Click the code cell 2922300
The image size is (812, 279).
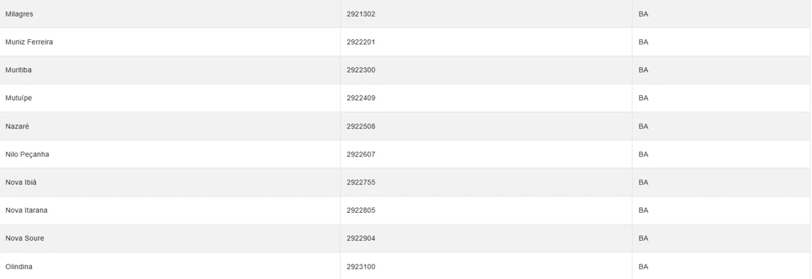tap(361, 70)
